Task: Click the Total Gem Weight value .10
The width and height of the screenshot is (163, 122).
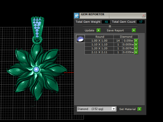Action: coord(106,22)
